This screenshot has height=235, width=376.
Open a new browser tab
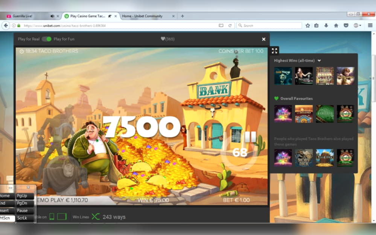tap(183, 16)
